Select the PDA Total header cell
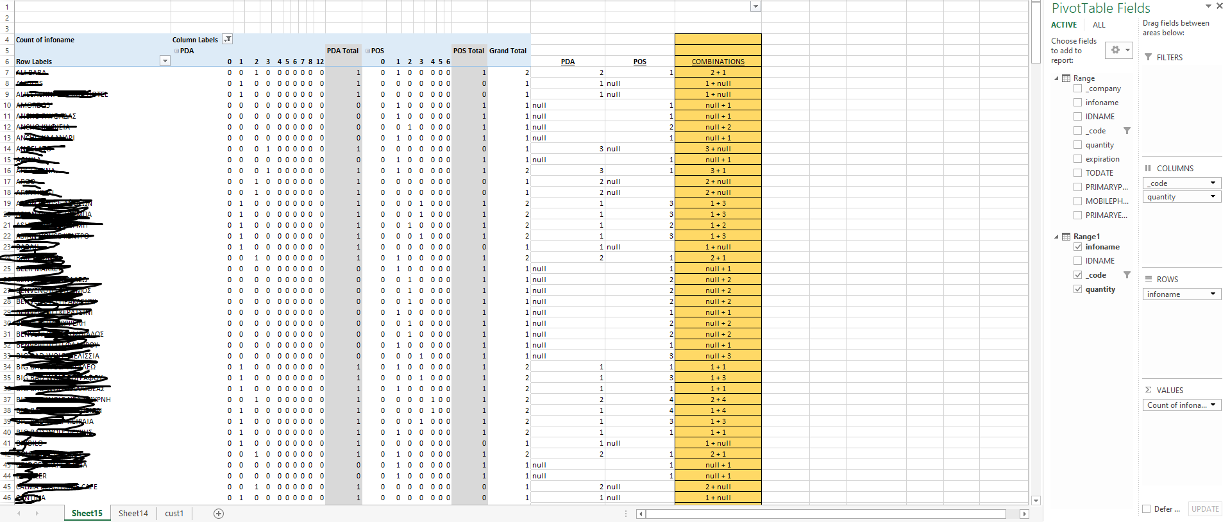Image resolution: width=1230 pixels, height=522 pixels. (x=342, y=51)
